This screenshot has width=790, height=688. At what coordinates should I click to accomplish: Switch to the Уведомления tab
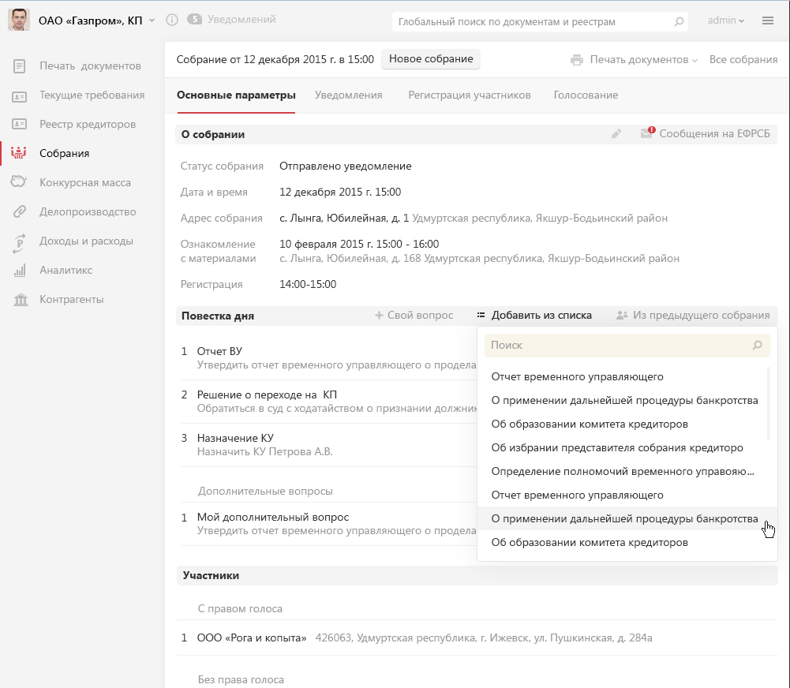coord(348,95)
